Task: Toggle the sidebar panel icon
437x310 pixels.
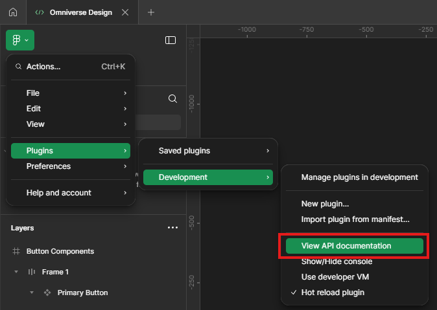Action: point(171,40)
